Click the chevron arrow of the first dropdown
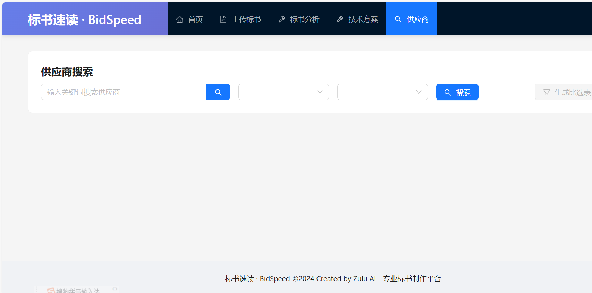This screenshot has width=592, height=293. (320, 92)
